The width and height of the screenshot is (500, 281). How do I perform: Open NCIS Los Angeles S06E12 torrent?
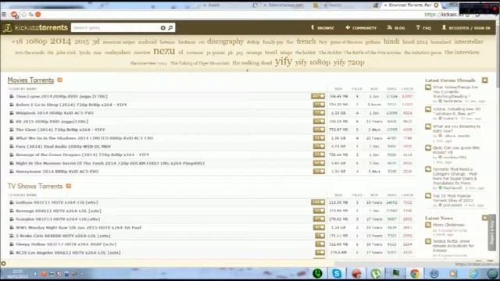pos(68,253)
